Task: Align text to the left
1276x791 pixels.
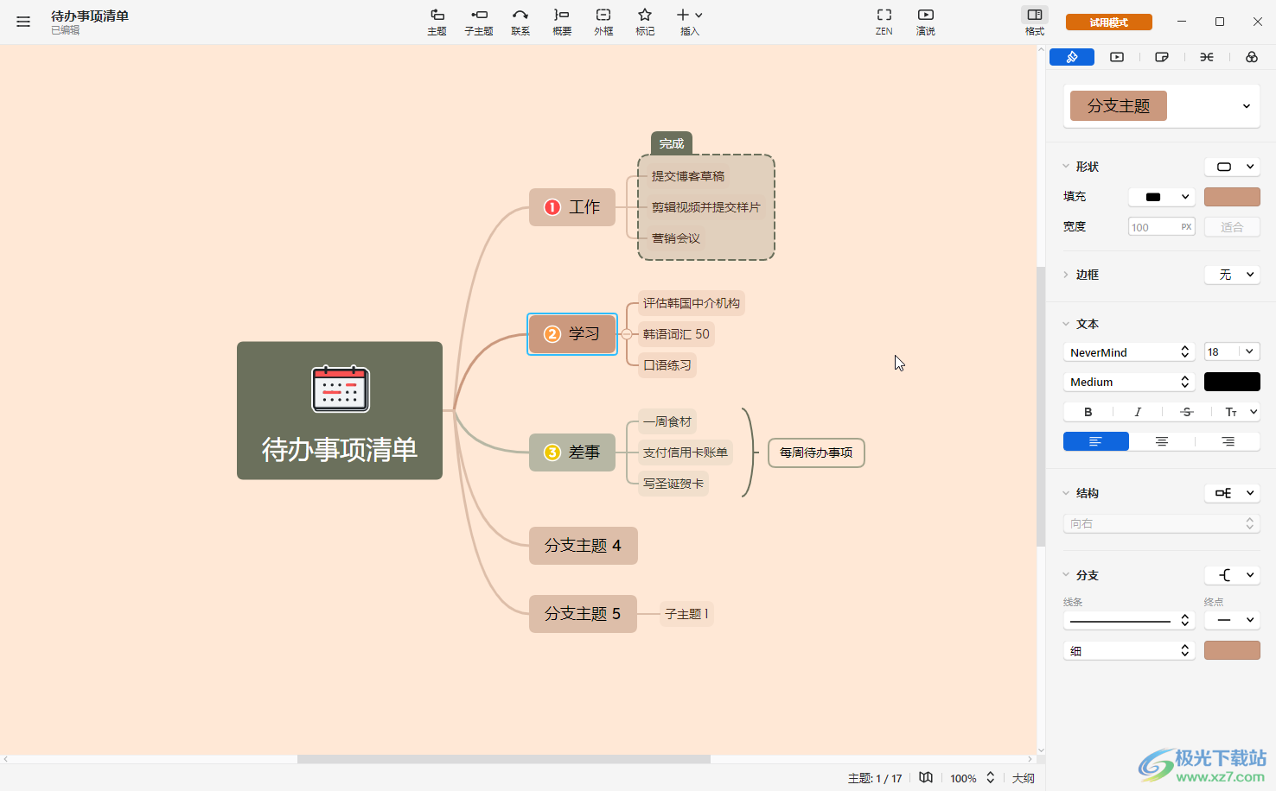Action: pyautogui.click(x=1096, y=441)
